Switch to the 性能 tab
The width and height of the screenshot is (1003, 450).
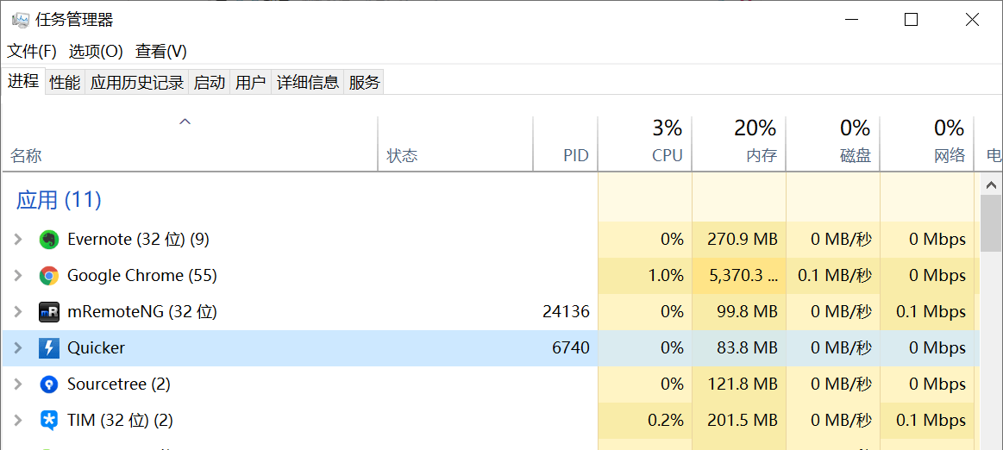click(65, 83)
